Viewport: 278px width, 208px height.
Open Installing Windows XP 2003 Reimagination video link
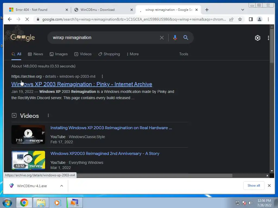point(111,128)
